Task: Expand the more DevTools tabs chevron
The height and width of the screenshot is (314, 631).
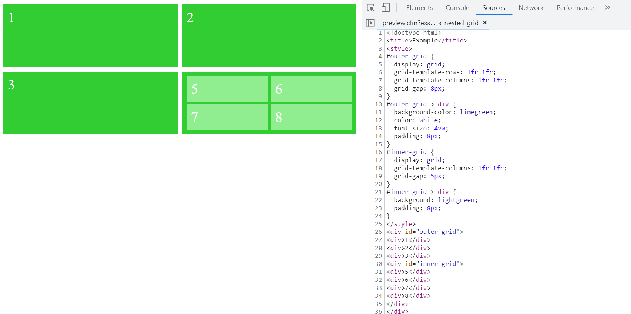Action: [x=607, y=8]
